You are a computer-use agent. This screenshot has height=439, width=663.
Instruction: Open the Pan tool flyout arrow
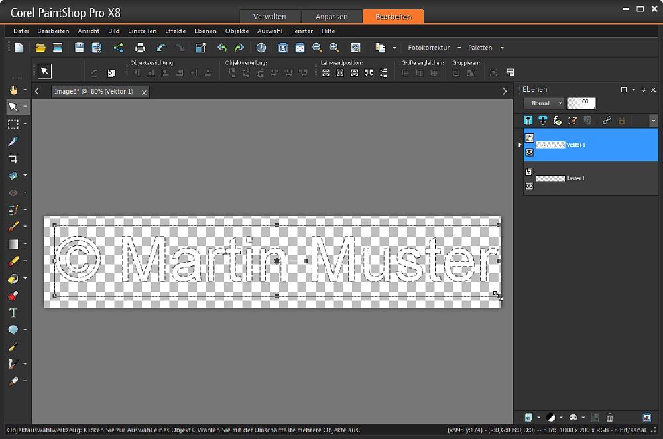pyautogui.click(x=25, y=90)
